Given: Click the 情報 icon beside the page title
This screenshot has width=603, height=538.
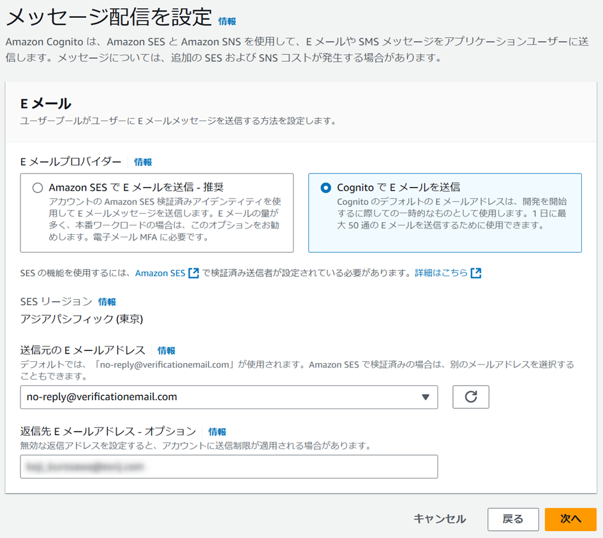Looking at the screenshot, I should point(228,20).
